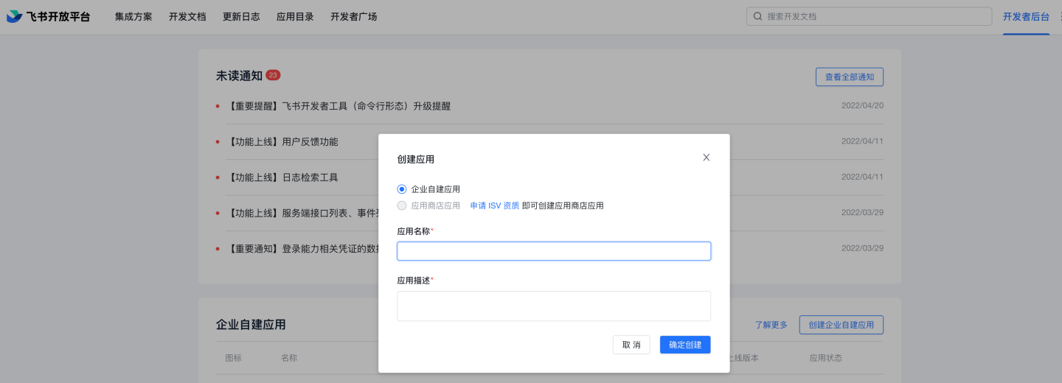Click the 申请 ISV 资质 link
The width and height of the screenshot is (1062, 383).
pyautogui.click(x=494, y=205)
